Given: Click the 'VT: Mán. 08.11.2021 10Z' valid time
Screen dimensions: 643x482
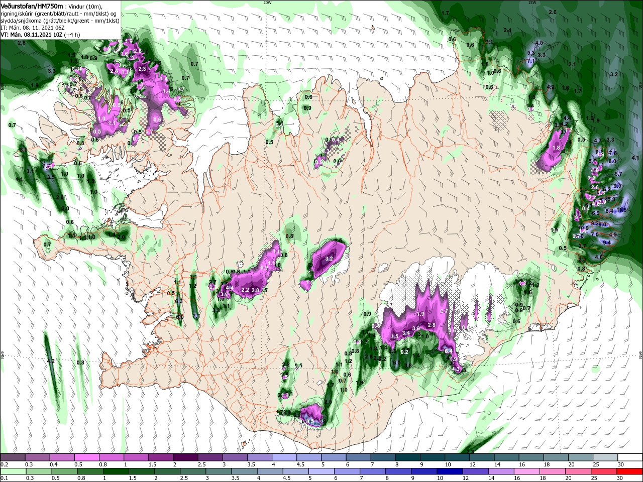Looking at the screenshot, I should pyautogui.click(x=32, y=35).
